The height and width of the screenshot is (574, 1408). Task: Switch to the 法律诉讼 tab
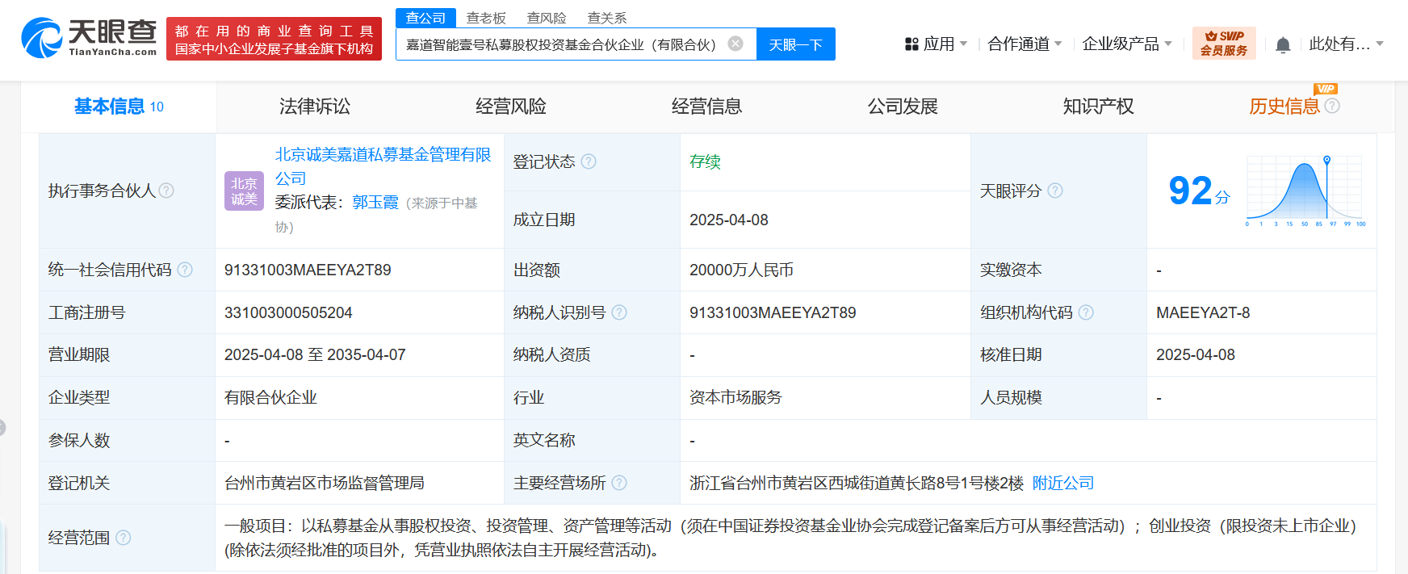[315, 107]
